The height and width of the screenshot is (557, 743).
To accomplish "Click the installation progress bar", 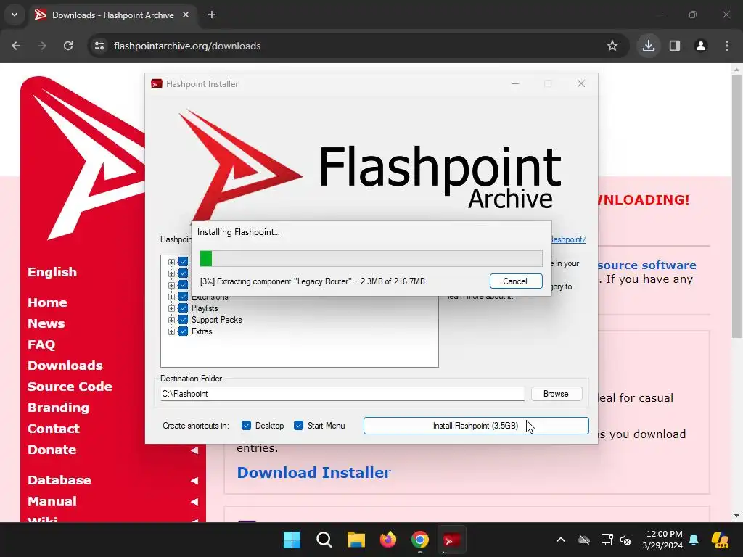I will pos(371,259).
